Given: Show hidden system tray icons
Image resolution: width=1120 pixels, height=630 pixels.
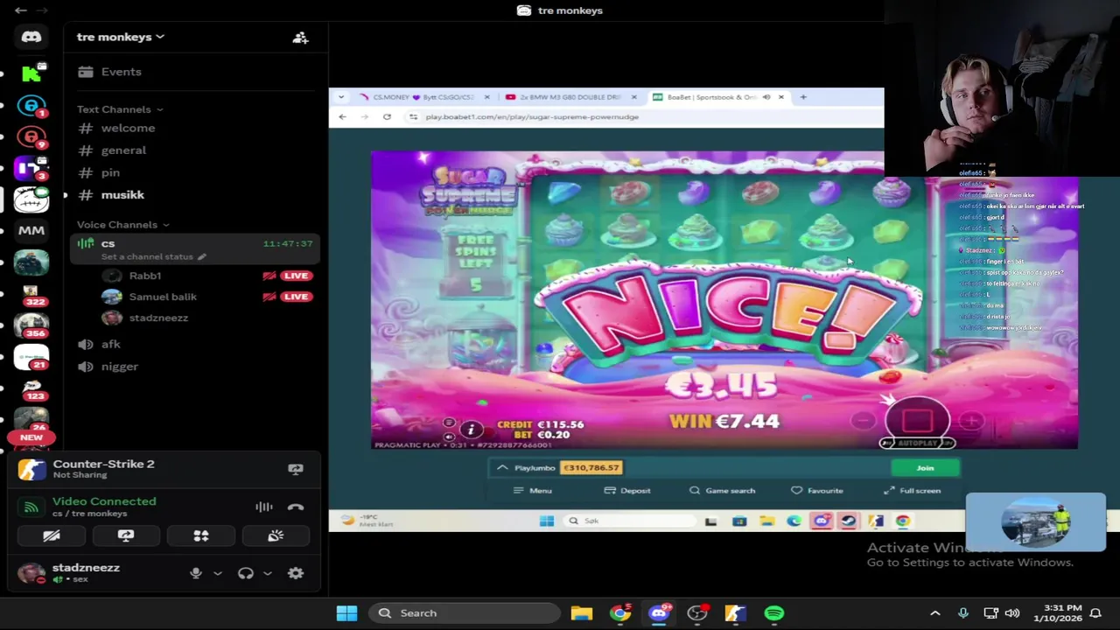Looking at the screenshot, I should tap(934, 613).
